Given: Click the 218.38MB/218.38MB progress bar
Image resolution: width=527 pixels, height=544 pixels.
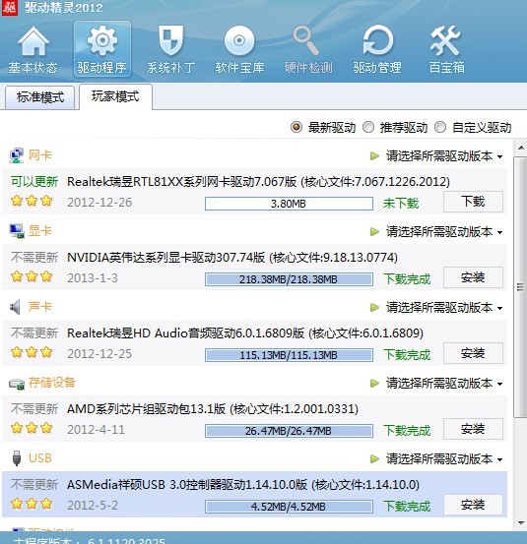Looking at the screenshot, I should coord(289,279).
